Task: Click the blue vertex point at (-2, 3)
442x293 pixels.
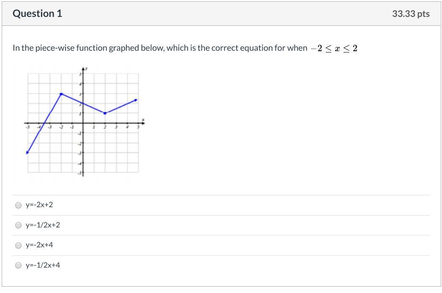Action: pos(61,94)
